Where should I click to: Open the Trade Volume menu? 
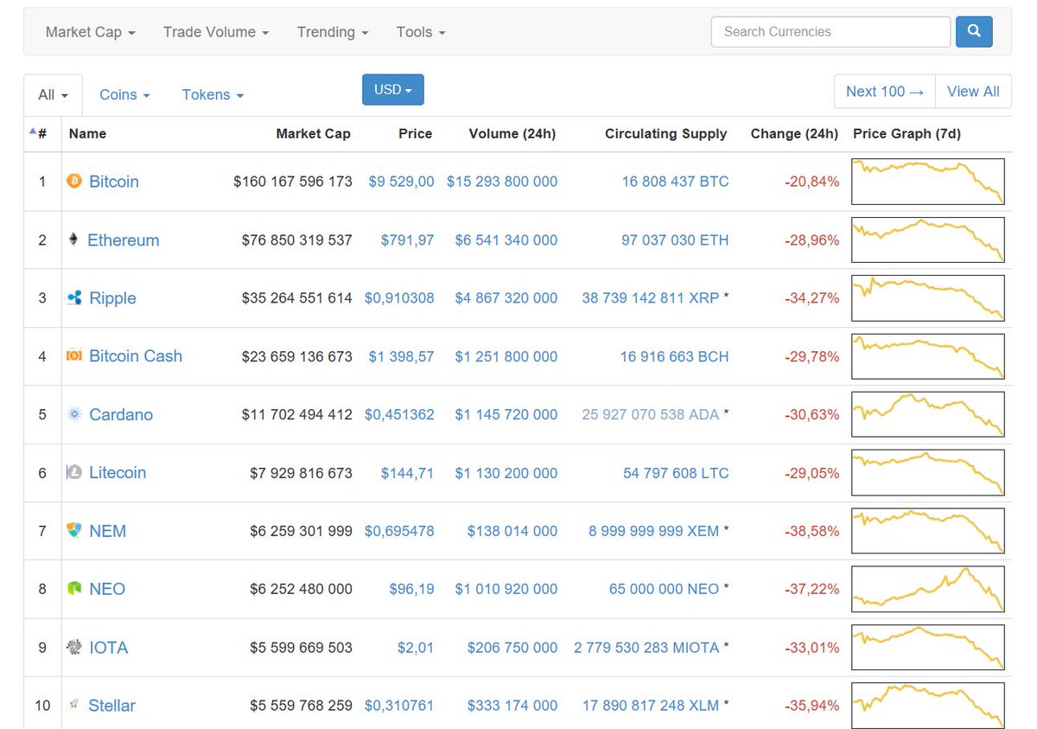coord(216,32)
